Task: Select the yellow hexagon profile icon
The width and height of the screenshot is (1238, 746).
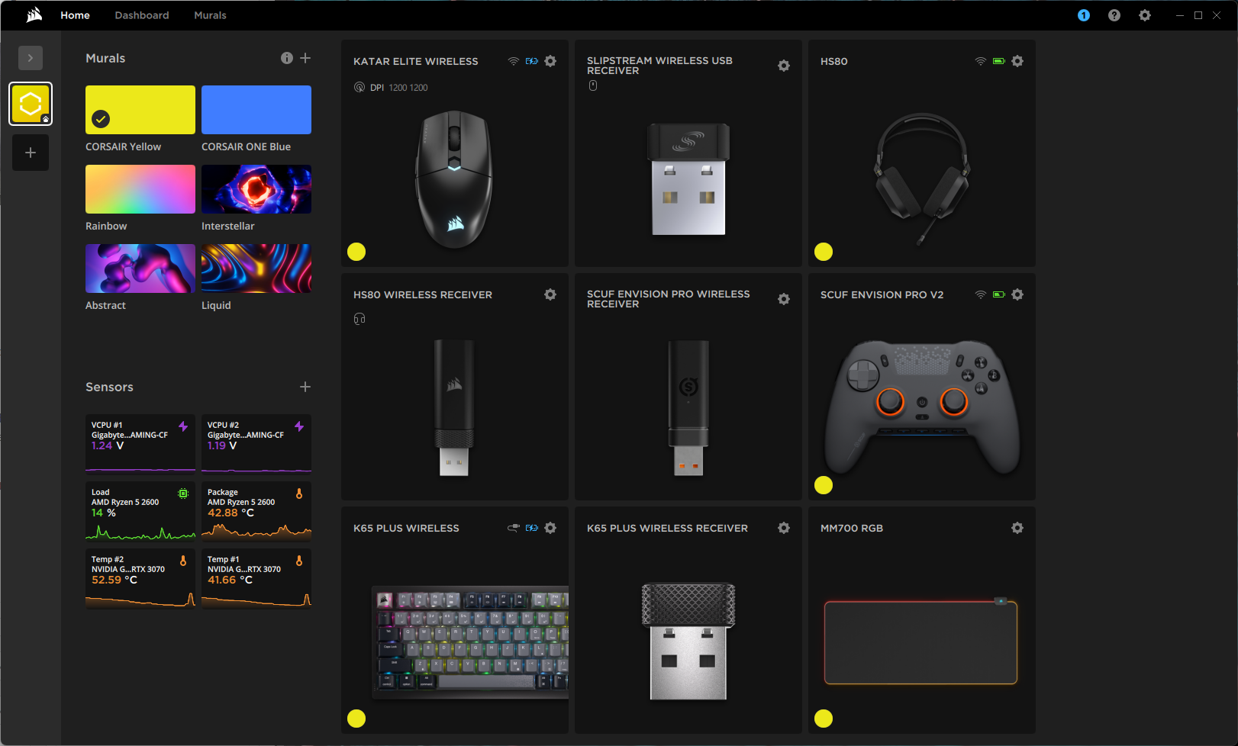Action: point(31,104)
